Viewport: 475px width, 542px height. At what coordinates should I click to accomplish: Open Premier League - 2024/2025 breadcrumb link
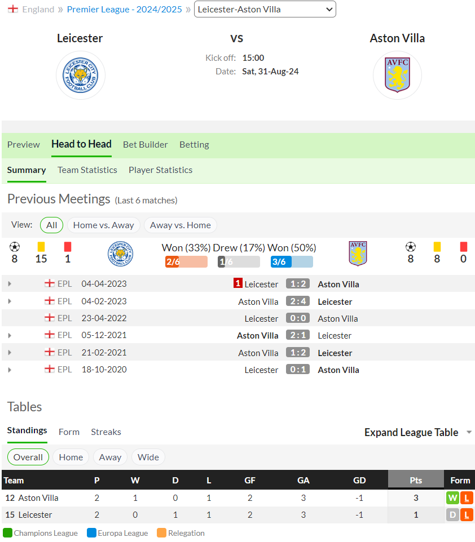[x=124, y=10]
